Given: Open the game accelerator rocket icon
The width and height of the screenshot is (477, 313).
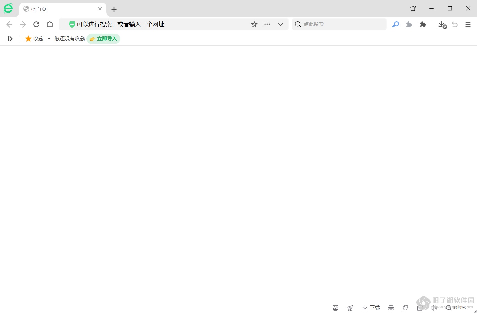Looking at the screenshot, I should tap(350, 308).
